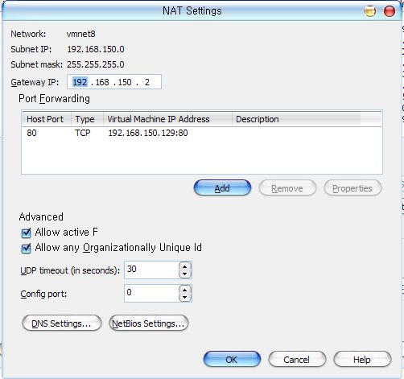Viewport: 404px width, 379px height.
Task: Click UDP timeout (in seconds) label
Action: click(x=70, y=270)
